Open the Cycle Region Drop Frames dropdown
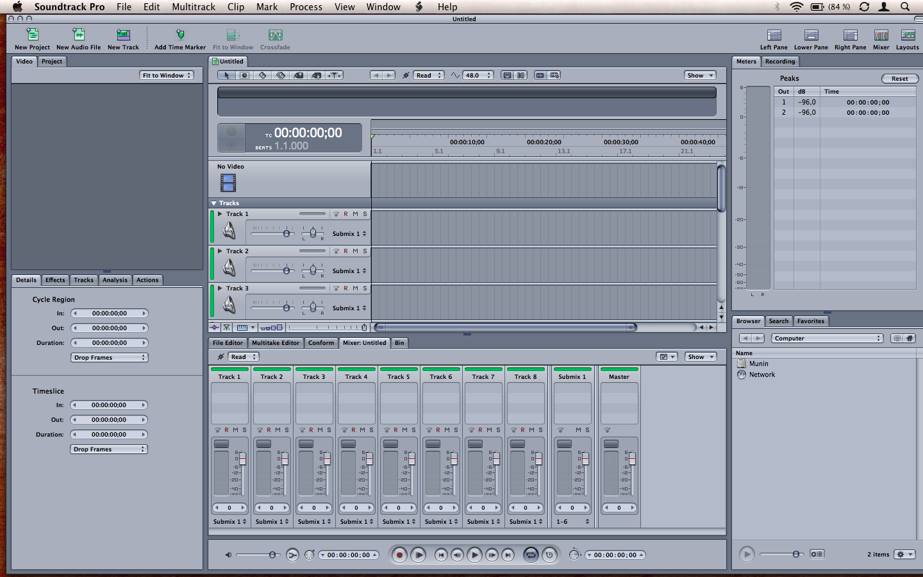 click(x=110, y=358)
